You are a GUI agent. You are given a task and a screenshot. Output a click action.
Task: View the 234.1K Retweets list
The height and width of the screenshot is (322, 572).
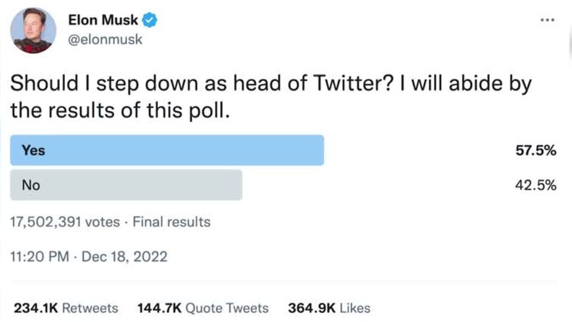[66, 308]
